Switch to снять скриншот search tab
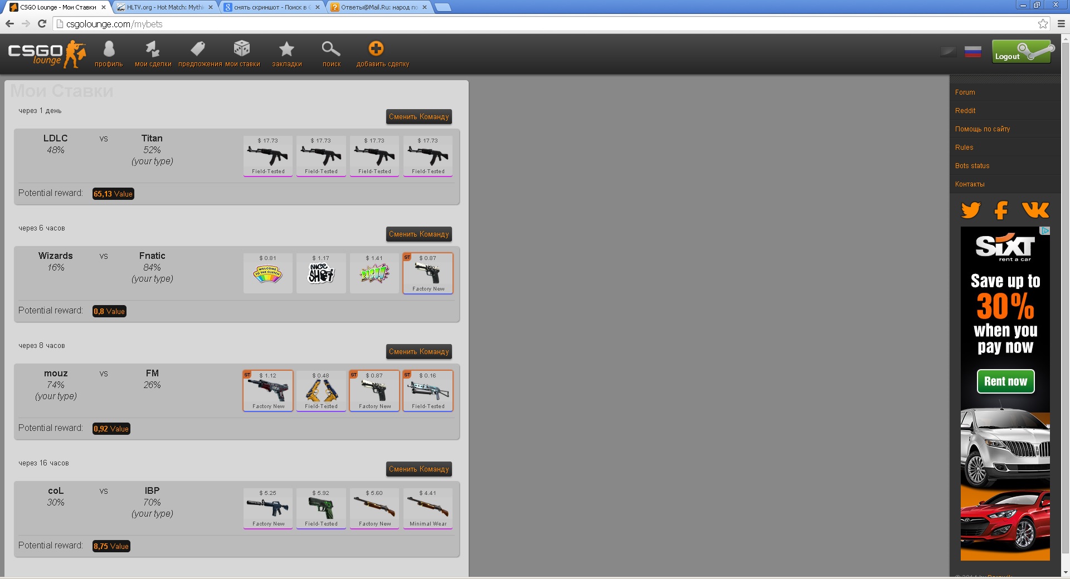This screenshot has height=579, width=1070. (272, 7)
